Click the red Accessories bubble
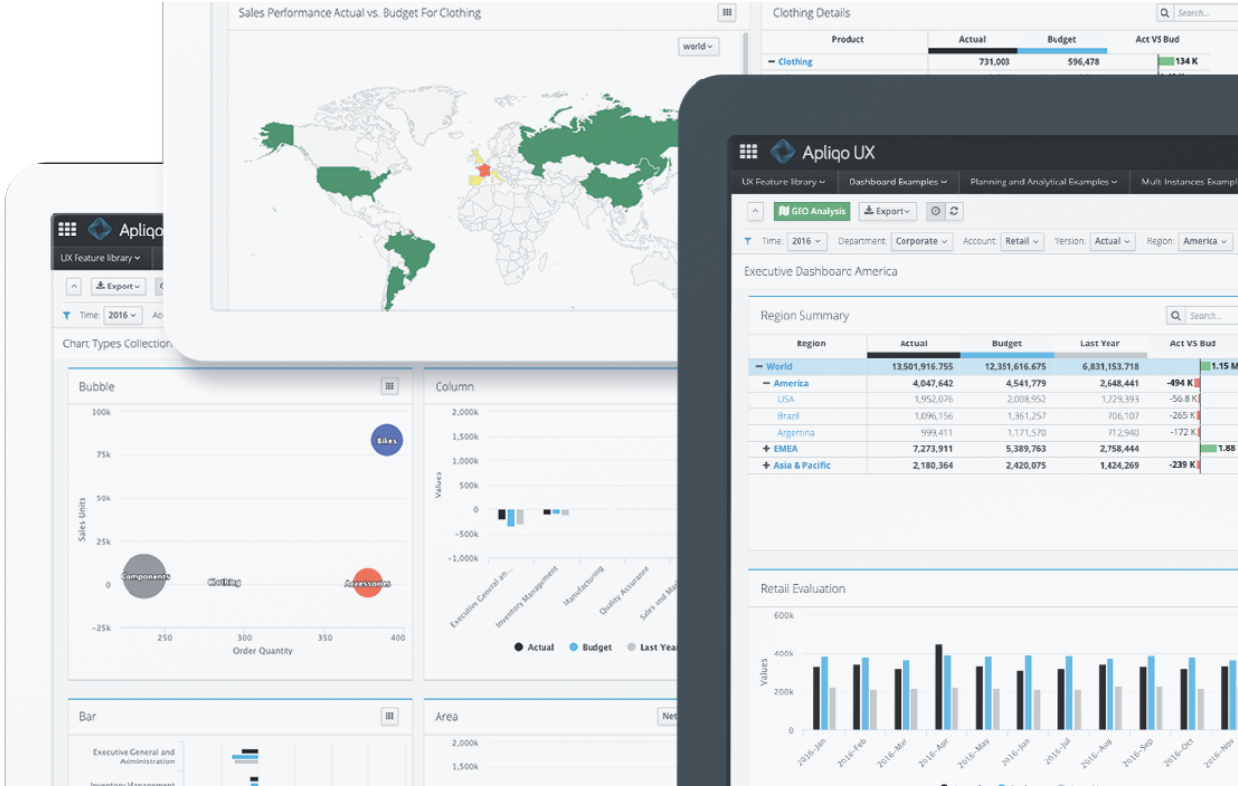The height and width of the screenshot is (786, 1238). click(x=367, y=583)
